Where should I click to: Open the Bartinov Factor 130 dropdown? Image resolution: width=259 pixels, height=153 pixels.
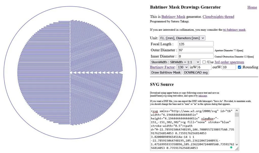(183, 67)
